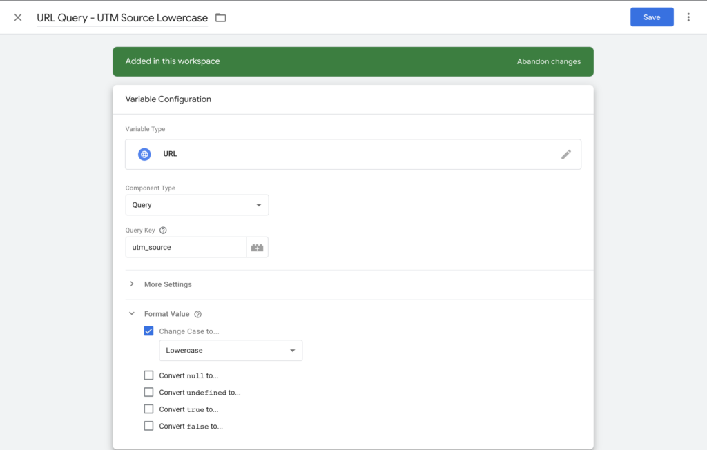The width and height of the screenshot is (707, 450).
Task: Uncheck the Change Case to checkbox
Action: [x=148, y=331]
